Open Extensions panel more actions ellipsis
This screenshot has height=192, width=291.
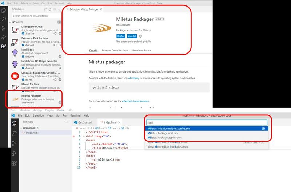tap(59, 9)
